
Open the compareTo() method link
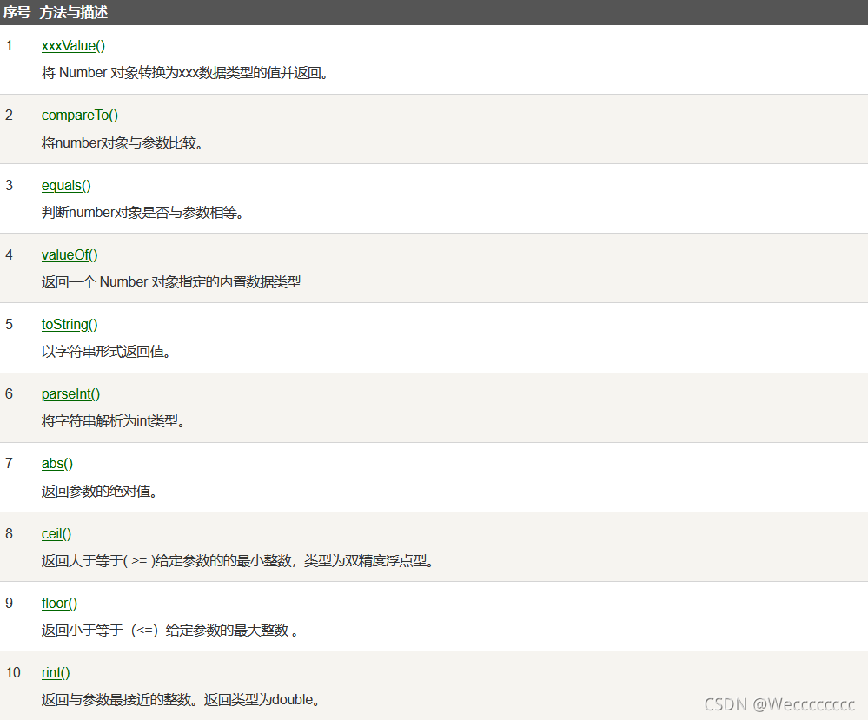(x=80, y=116)
